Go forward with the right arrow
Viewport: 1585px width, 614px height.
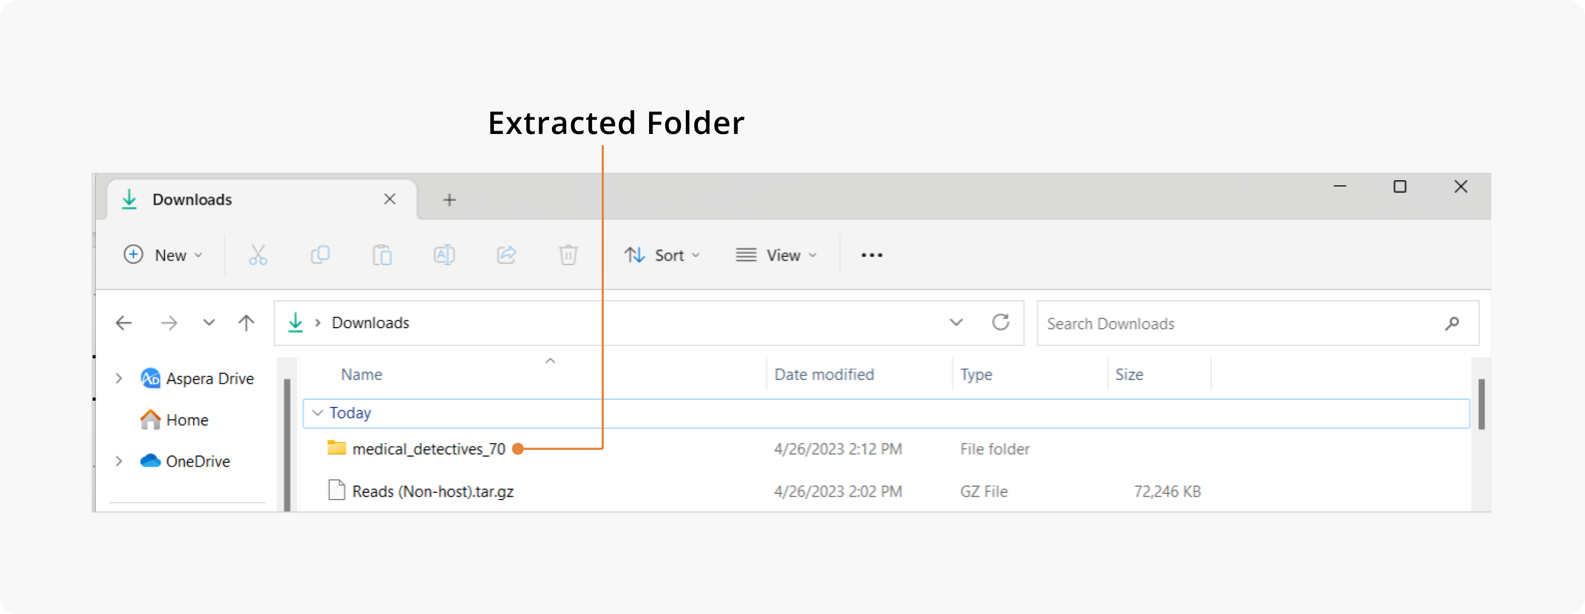[x=169, y=323]
